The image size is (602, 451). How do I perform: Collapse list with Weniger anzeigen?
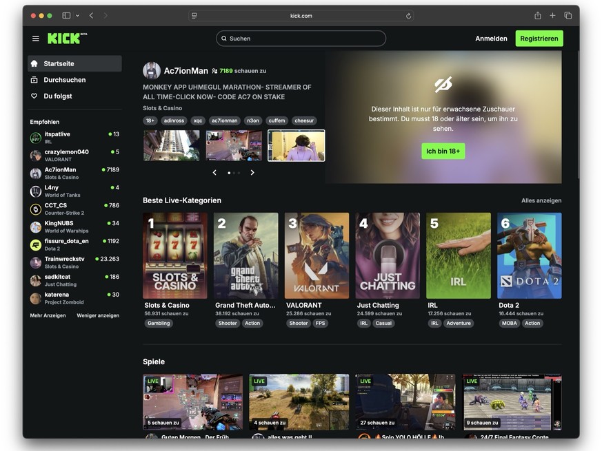(x=98, y=315)
